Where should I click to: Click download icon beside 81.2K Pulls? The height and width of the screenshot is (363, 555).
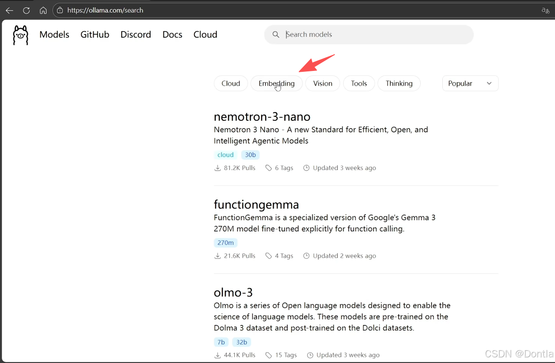click(217, 168)
